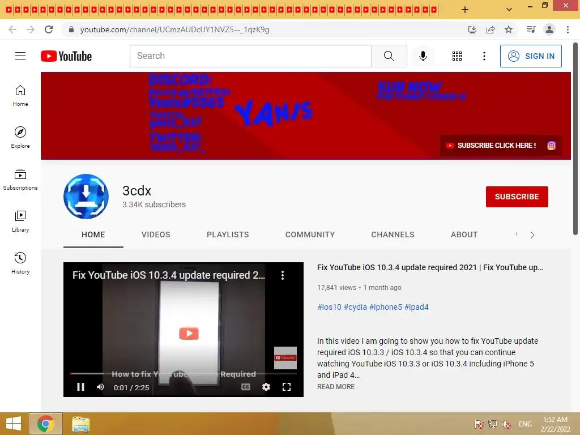This screenshot has height=435, width=580.
Task: Focus the YouTube search field
Action: coord(250,56)
